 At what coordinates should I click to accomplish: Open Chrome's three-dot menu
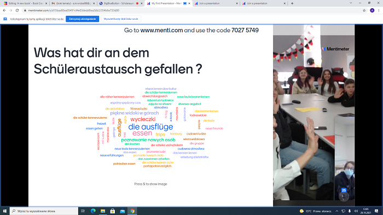[379, 10]
